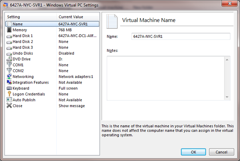
Task: Select the Hard Disk 2 row label
Action: click(23, 42)
